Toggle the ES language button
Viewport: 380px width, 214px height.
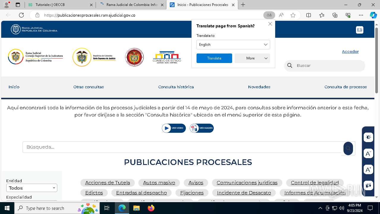point(360,29)
